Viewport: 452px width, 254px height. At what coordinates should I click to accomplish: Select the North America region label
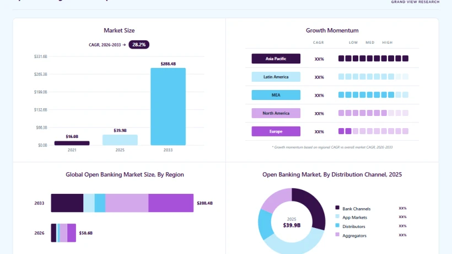click(x=276, y=113)
